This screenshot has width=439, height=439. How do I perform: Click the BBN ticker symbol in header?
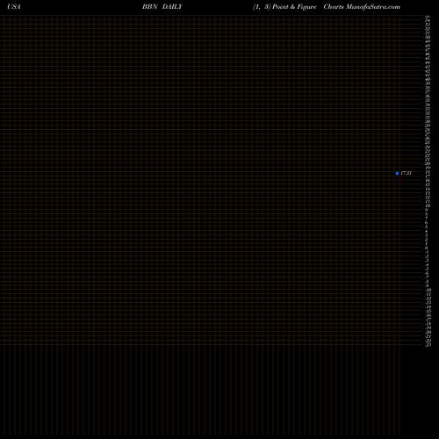(150, 7)
